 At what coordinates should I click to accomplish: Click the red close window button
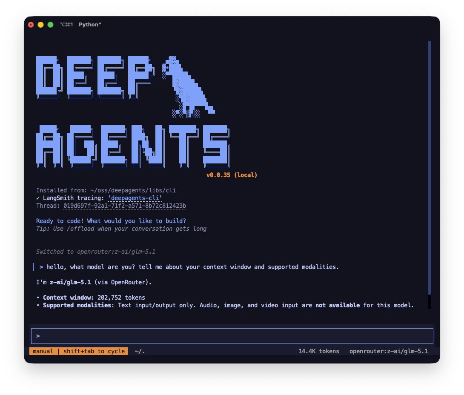[31, 25]
